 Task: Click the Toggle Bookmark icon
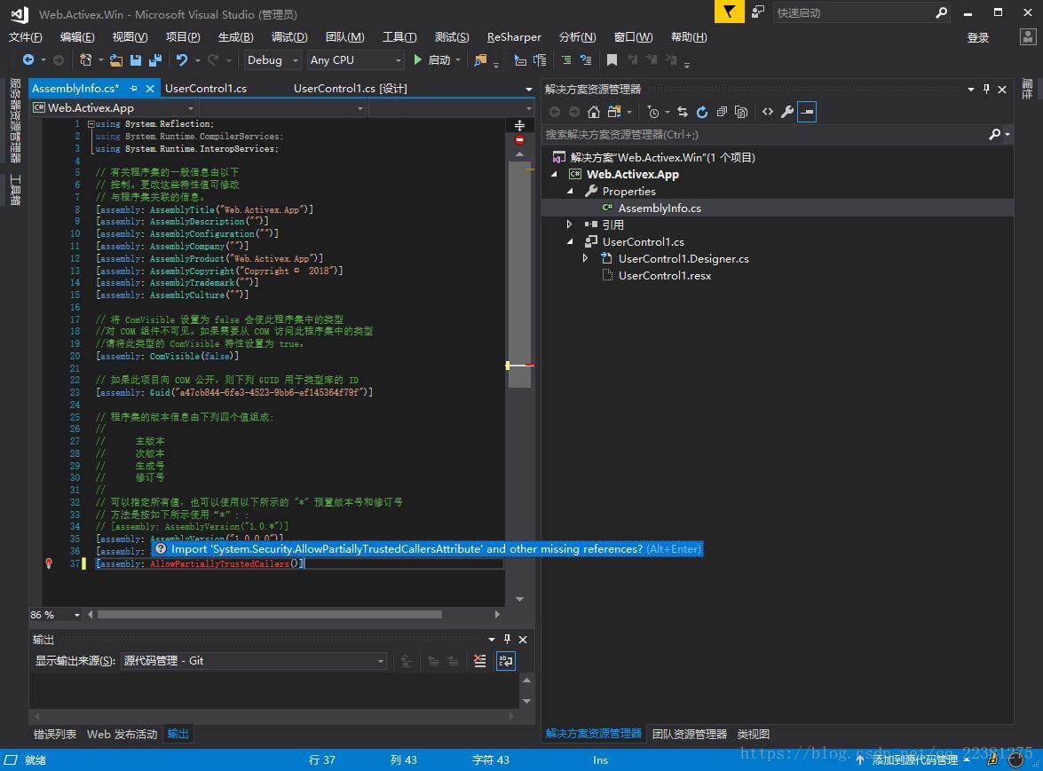[612, 59]
